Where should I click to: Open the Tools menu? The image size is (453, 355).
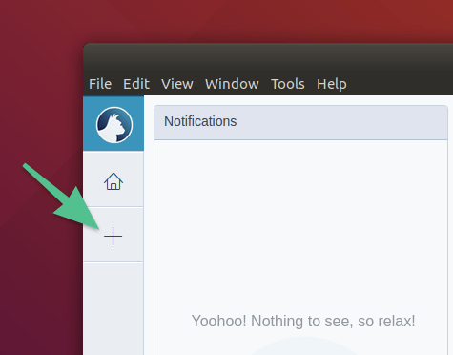pyautogui.click(x=288, y=84)
